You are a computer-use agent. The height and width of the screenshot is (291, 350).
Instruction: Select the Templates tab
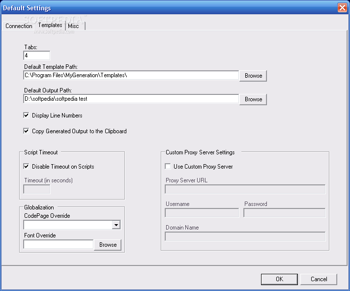[50, 25]
